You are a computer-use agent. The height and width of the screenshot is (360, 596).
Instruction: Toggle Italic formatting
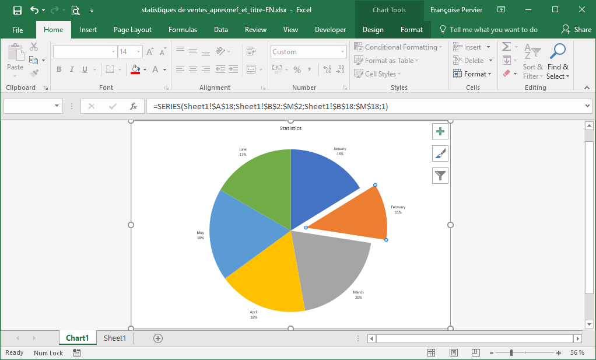(x=72, y=69)
